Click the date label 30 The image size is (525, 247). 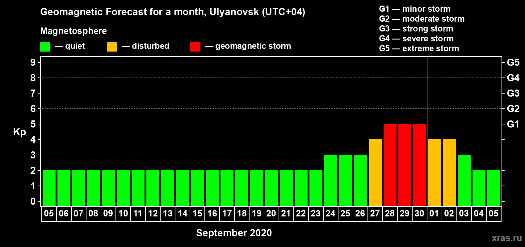(x=419, y=213)
